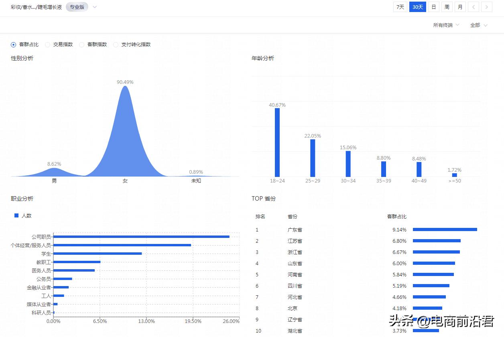Click the 广东省 percentage bar
Image resolution: width=504 pixels, height=337 pixels.
pos(445,229)
